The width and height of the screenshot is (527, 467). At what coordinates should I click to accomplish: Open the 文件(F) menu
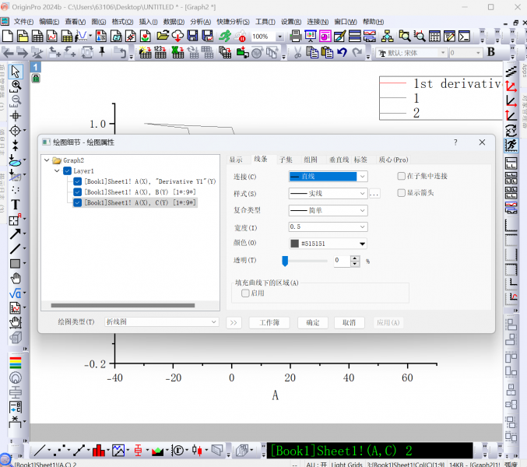(x=23, y=22)
